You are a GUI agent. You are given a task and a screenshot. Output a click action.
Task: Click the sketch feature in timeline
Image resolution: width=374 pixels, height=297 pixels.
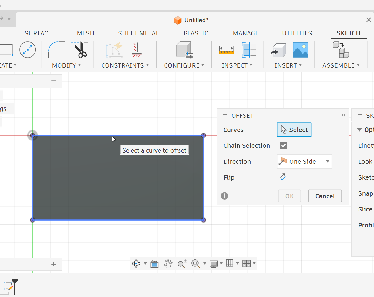[8, 285]
